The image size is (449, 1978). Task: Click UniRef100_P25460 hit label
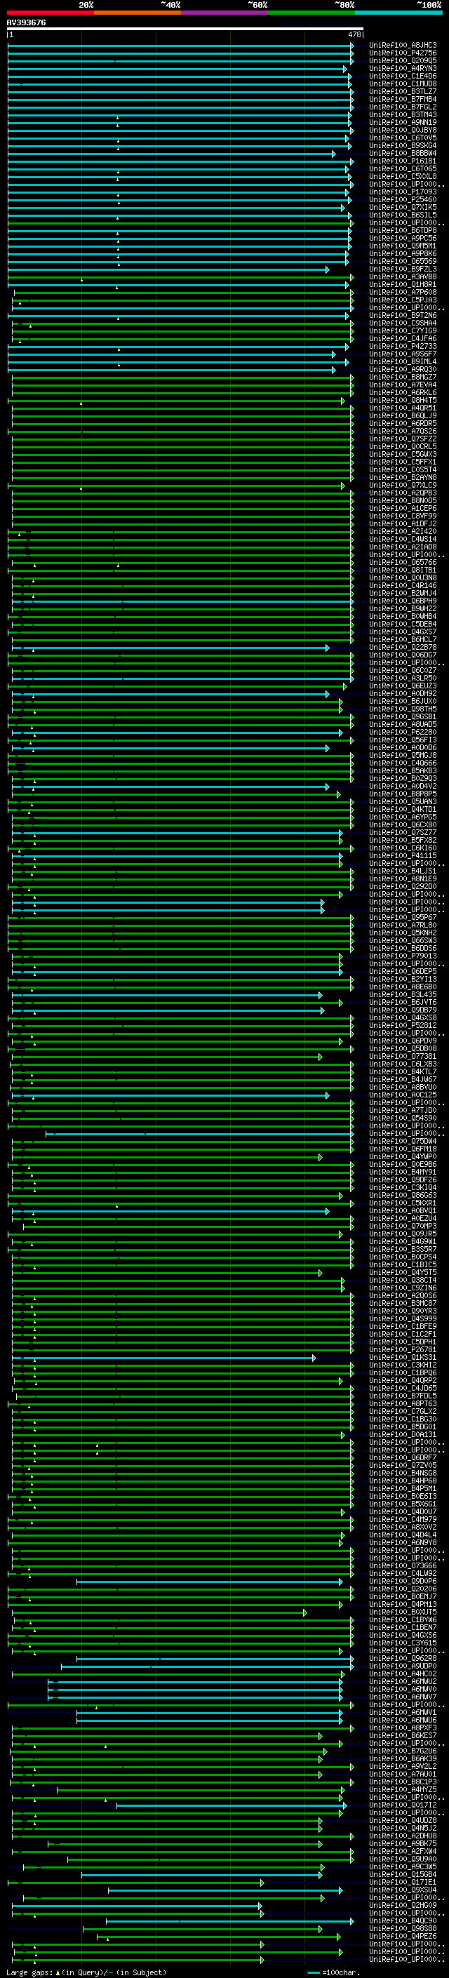pyautogui.click(x=403, y=200)
